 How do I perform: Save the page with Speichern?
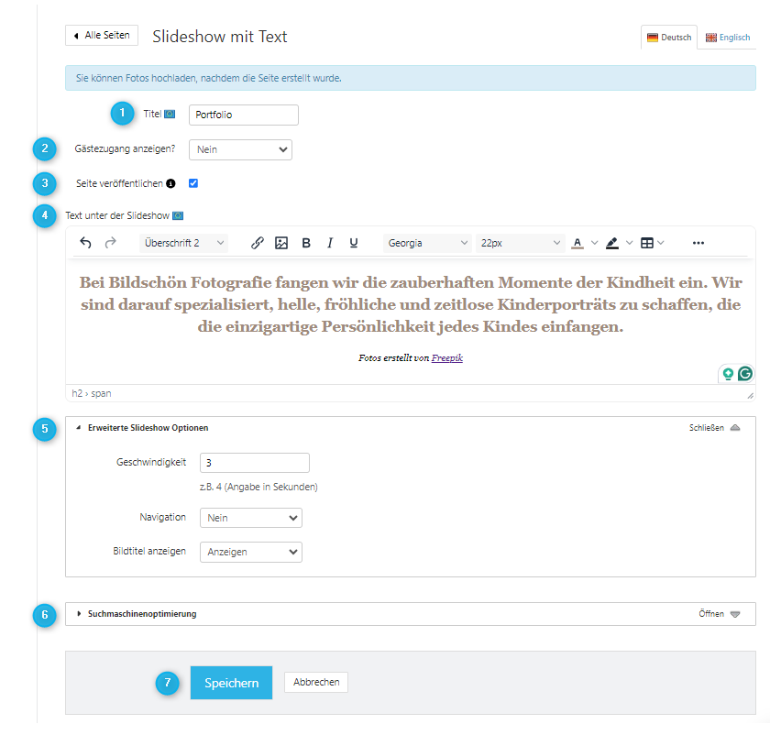231,683
